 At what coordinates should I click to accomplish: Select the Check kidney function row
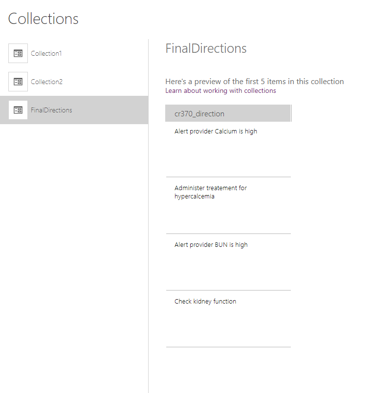point(205,302)
